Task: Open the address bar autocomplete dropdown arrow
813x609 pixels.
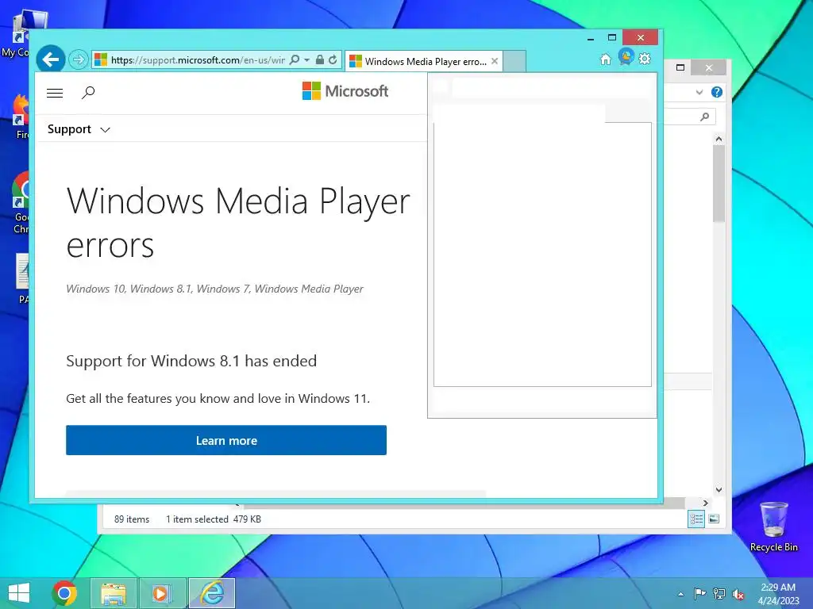Action: pos(307,60)
